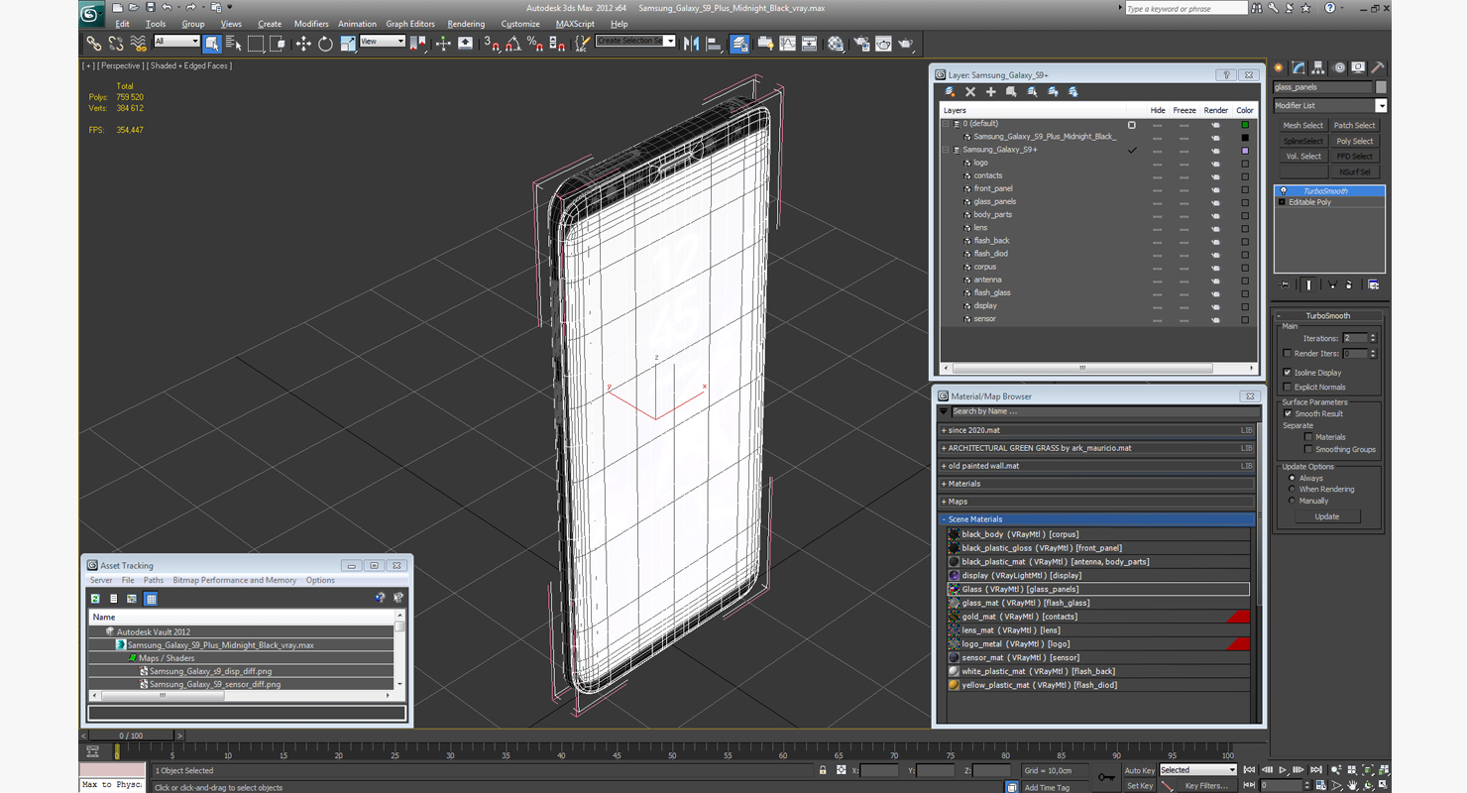Check Separate by Smoothing Groups
Image resolution: width=1467 pixels, height=793 pixels.
click(1308, 449)
